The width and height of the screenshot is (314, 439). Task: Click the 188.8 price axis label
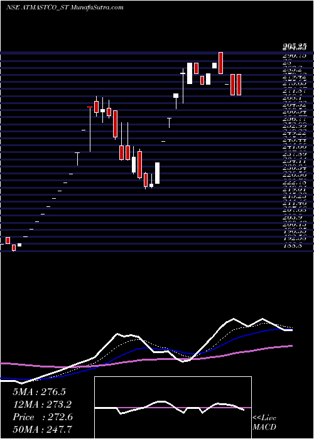(x=293, y=246)
